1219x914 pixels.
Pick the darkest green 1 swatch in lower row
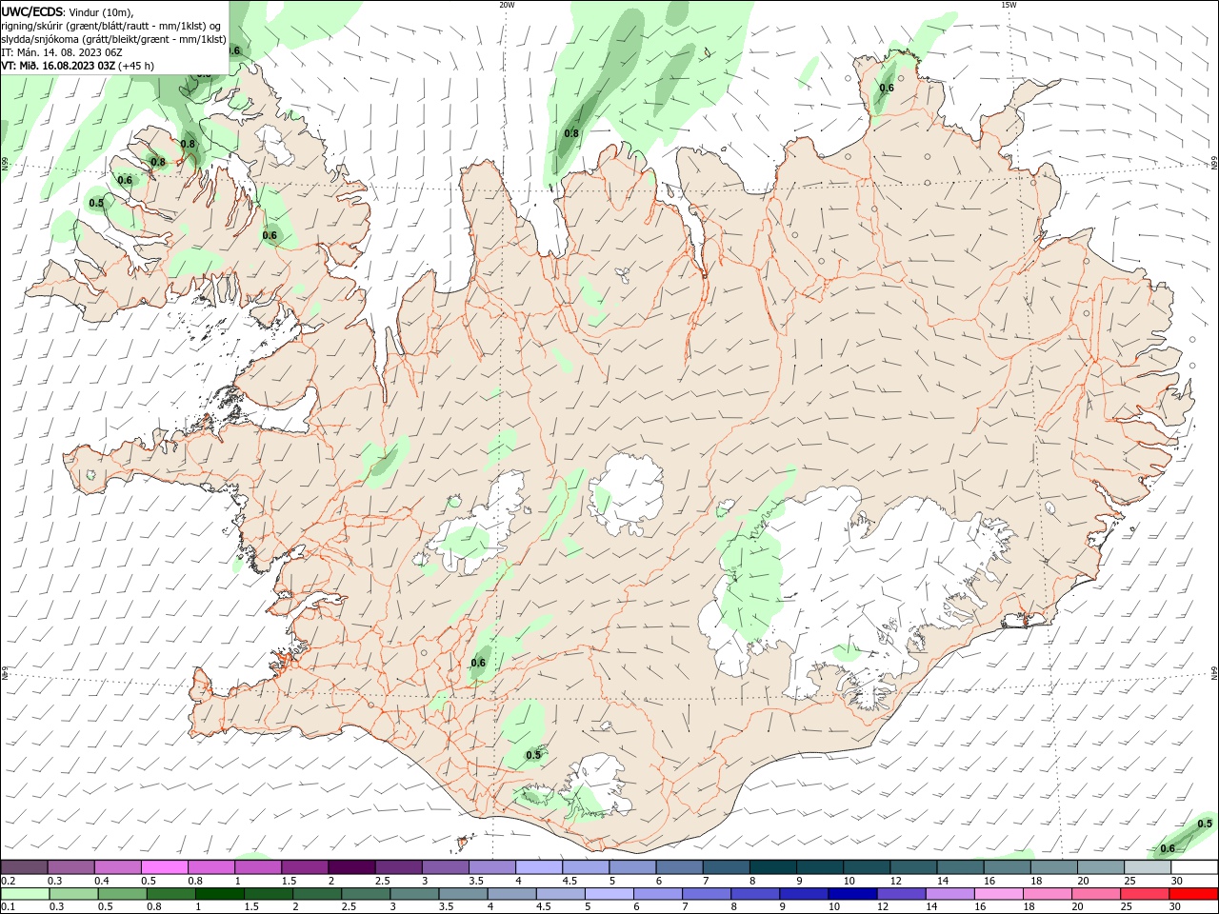[x=219, y=894]
